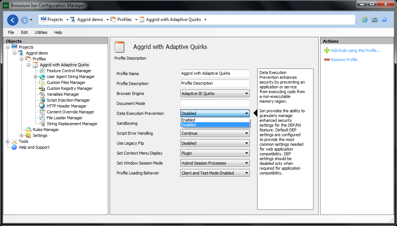Select Projects icon in Objects tree
The image size is (397, 226).
[14, 47]
